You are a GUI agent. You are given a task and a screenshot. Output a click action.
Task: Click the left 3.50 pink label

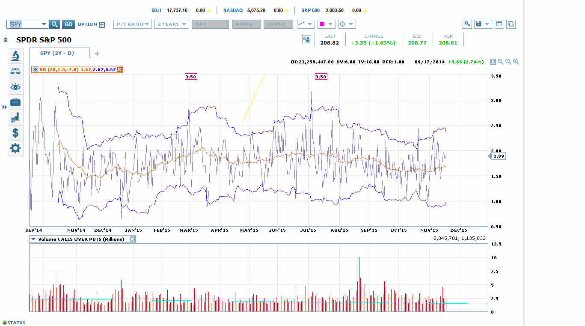(190, 77)
